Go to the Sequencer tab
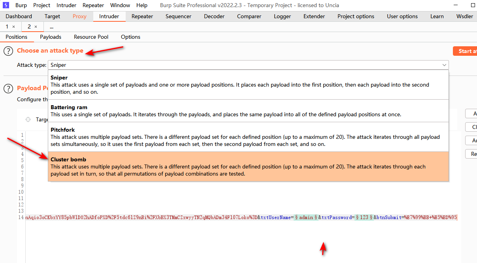 [178, 16]
